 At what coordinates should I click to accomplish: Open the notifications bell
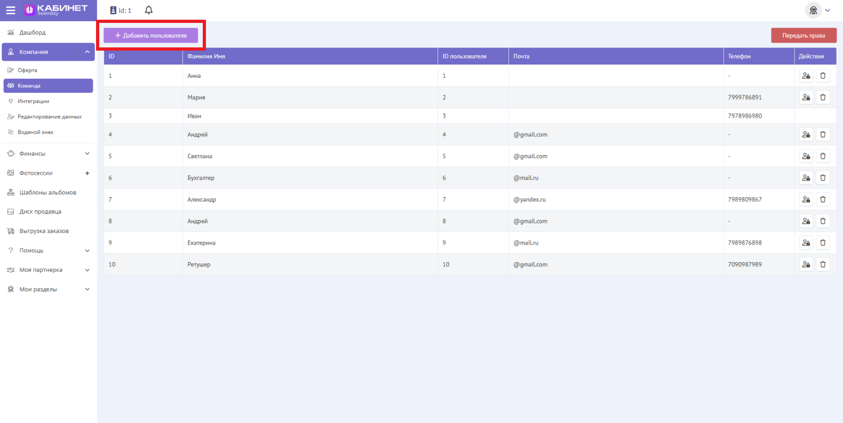(x=149, y=10)
